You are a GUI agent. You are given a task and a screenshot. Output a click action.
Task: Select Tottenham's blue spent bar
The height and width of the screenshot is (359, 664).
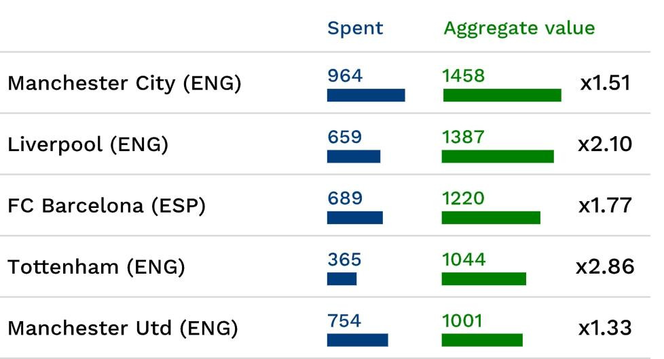click(342, 278)
